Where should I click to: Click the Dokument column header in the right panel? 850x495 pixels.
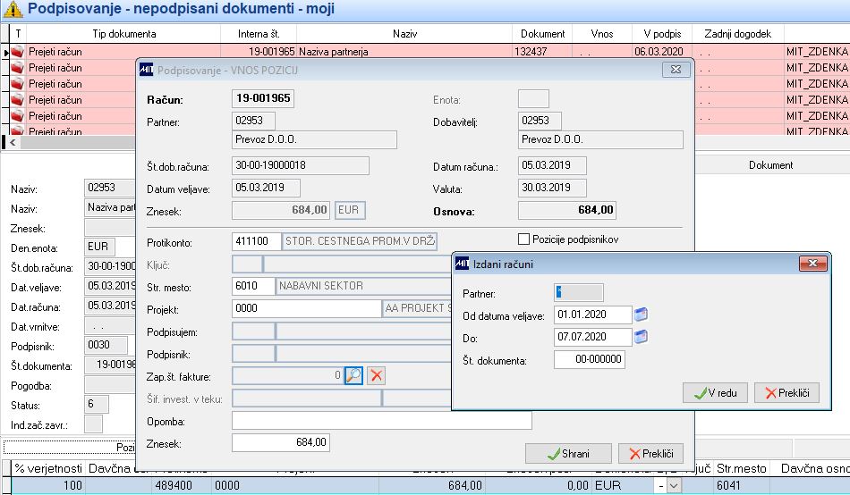tap(771, 165)
